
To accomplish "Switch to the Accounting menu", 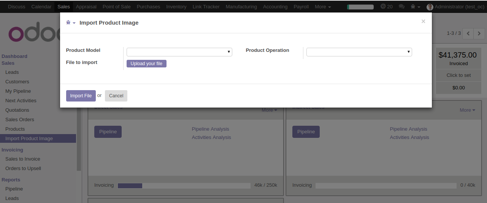I will click(275, 7).
